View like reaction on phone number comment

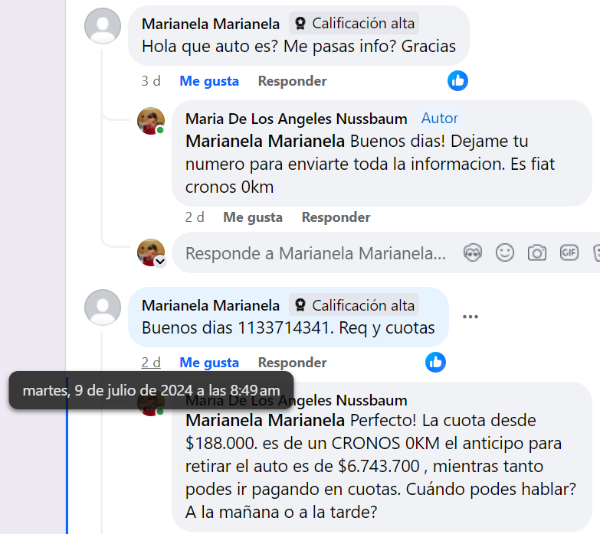435,362
